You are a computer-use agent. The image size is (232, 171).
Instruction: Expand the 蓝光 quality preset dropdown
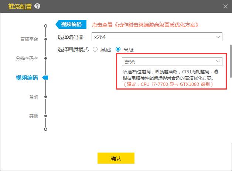172,62
